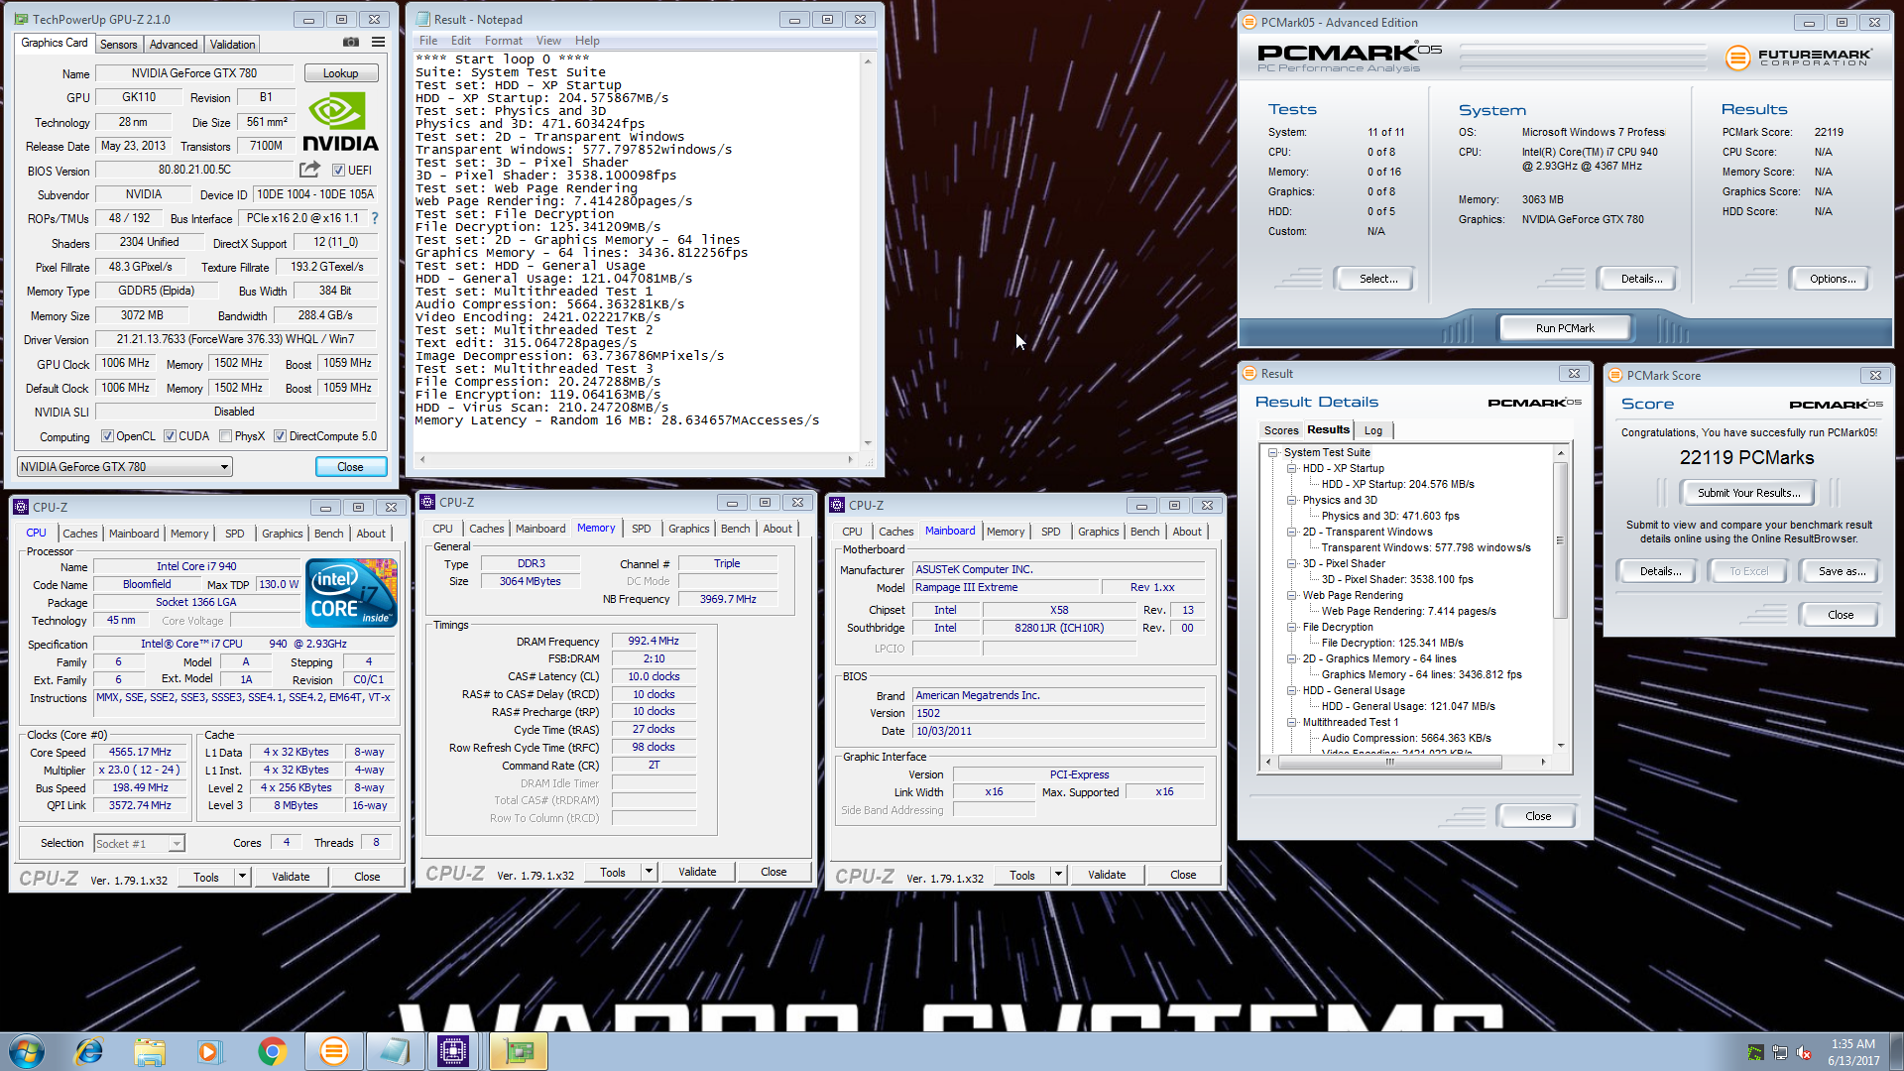The height and width of the screenshot is (1071, 1904).
Task: Open Windows Explorer from the taskbar
Action: pyautogui.click(x=150, y=1051)
